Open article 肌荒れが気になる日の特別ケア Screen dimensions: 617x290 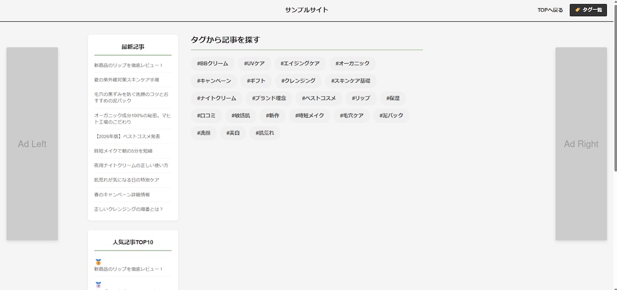[126, 180]
